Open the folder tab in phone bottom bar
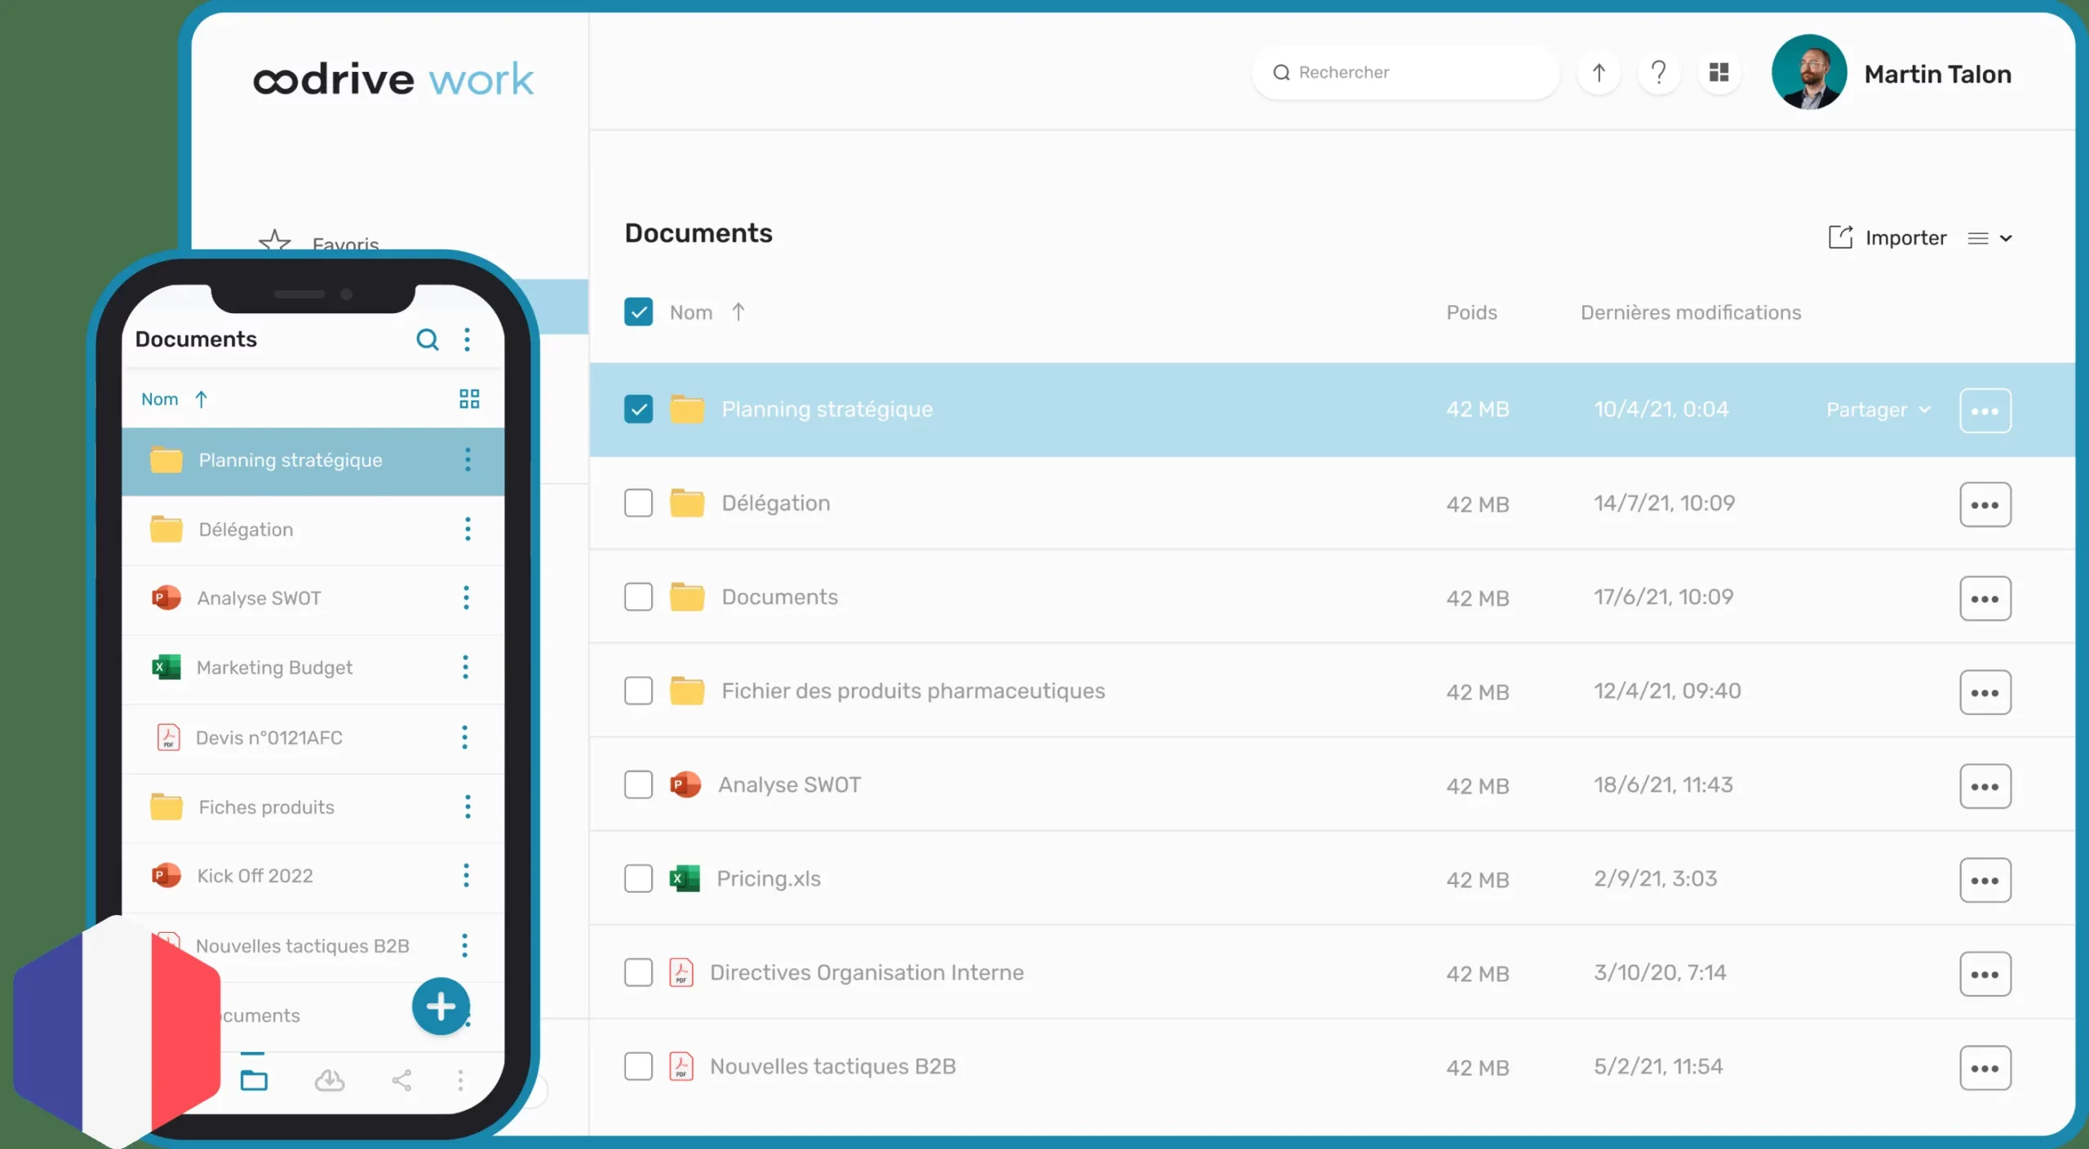The image size is (2089, 1149). click(254, 1081)
